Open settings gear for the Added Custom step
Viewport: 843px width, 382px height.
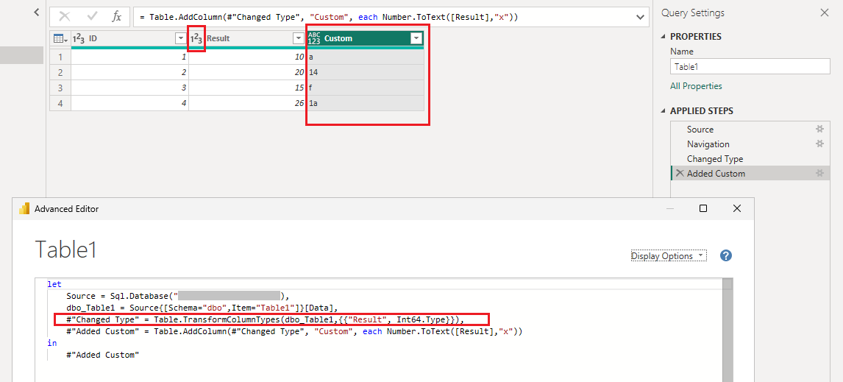coord(820,173)
